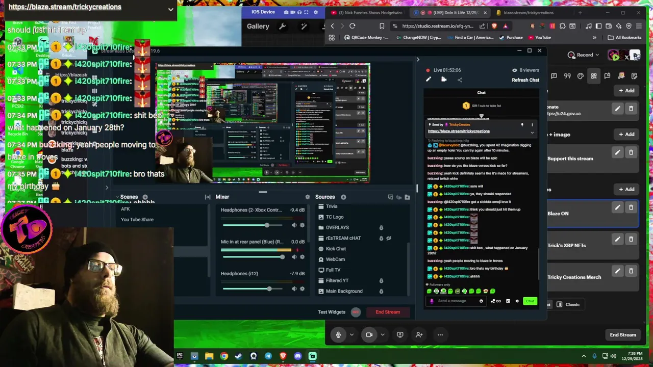Open Discord from the taskbar
Screen dimensions: 653x367
(x=298, y=356)
